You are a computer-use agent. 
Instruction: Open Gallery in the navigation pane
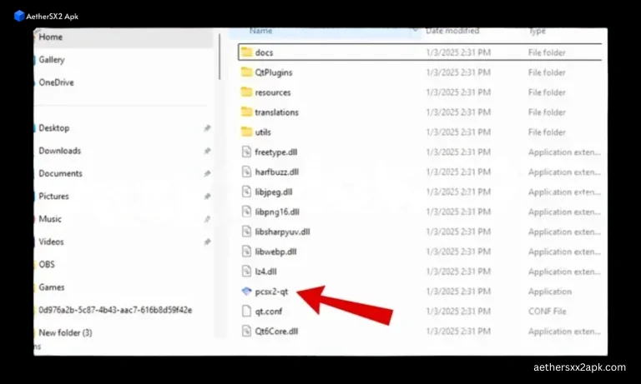52,60
